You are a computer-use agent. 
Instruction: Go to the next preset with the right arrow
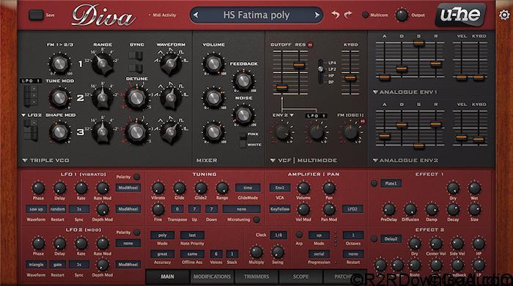coord(317,15)
